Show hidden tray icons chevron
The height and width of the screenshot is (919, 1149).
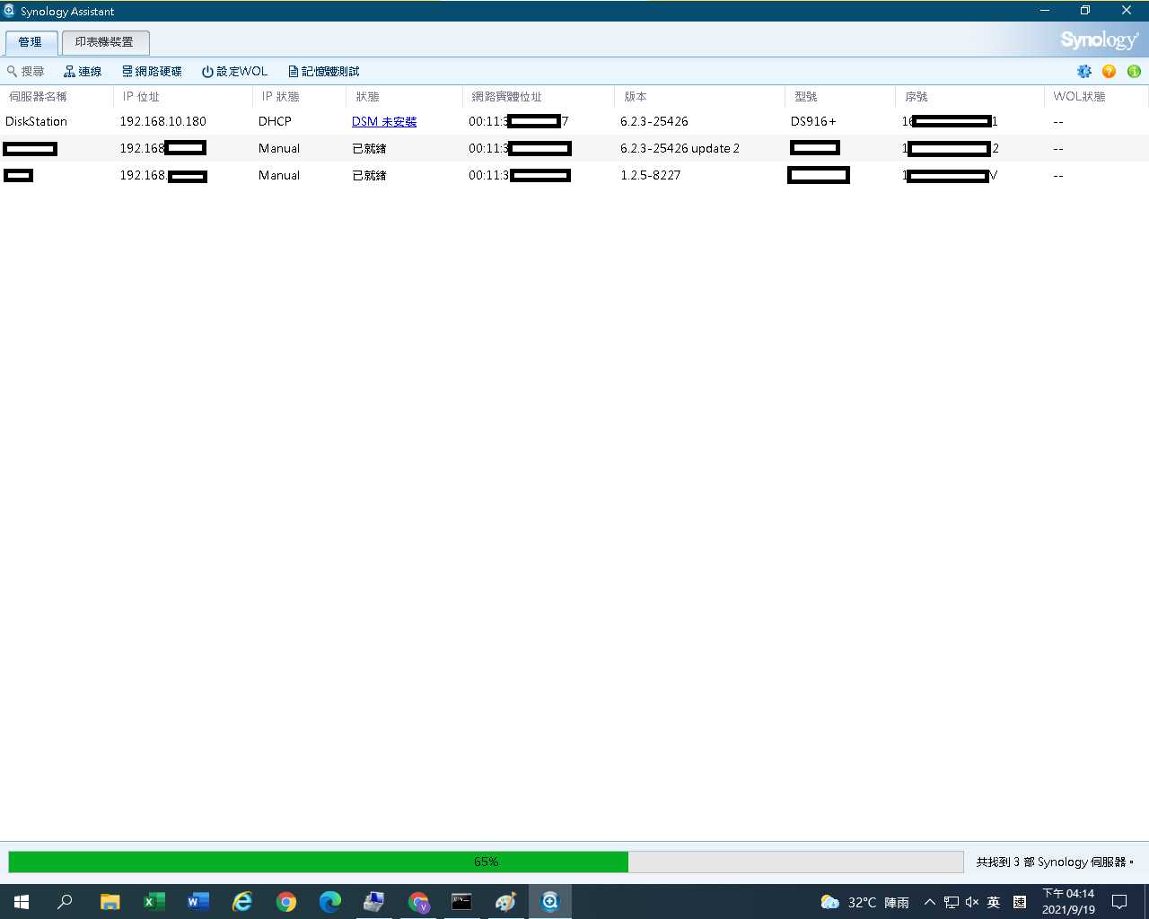[930, 902]
